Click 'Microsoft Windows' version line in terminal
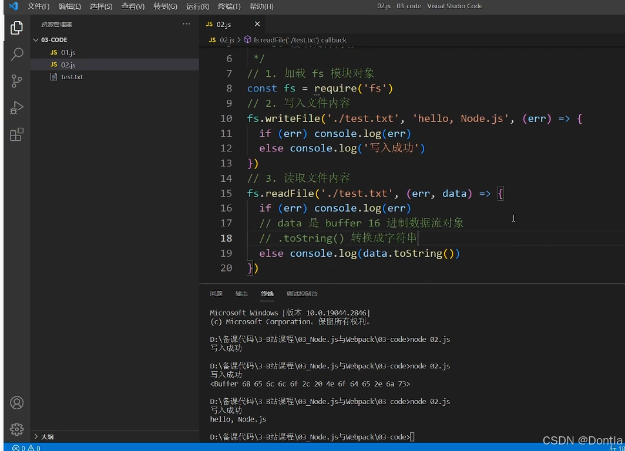 click(290, 313)
